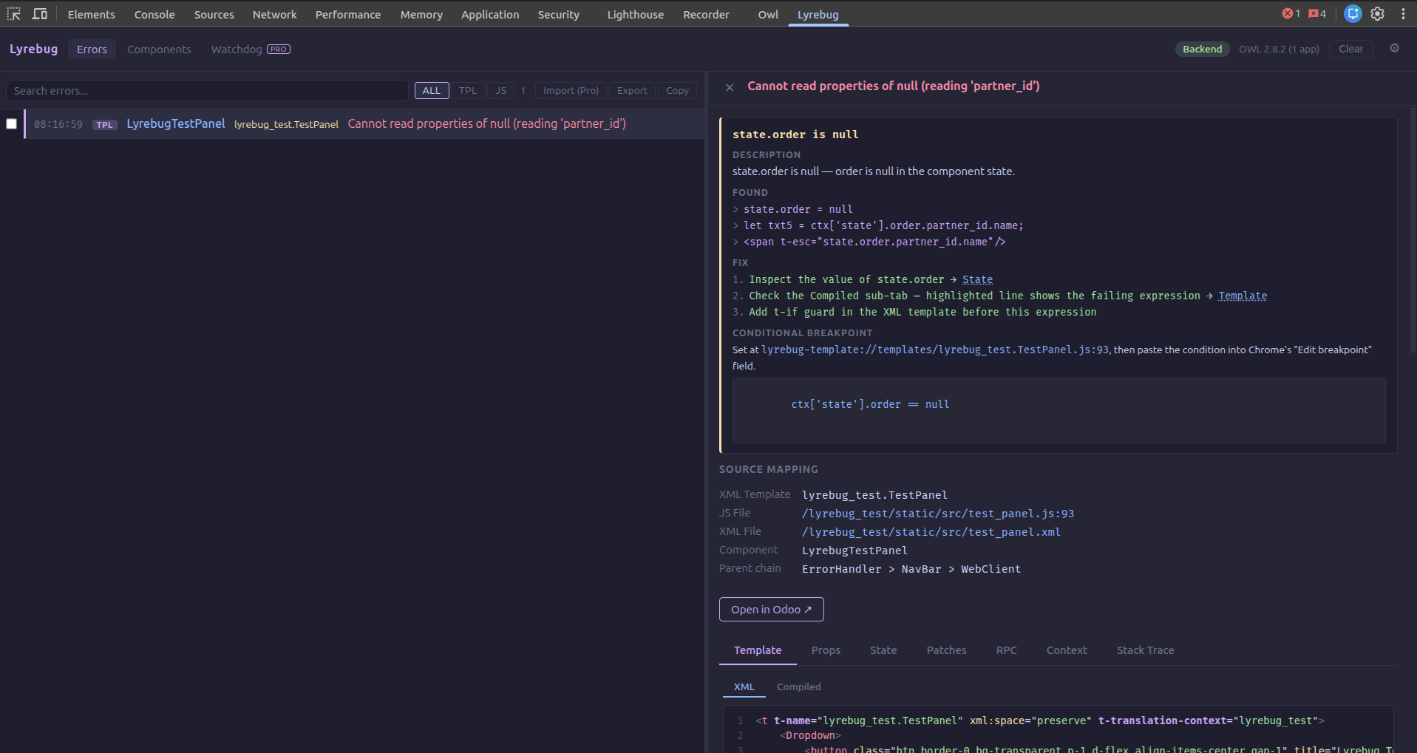
Task: Open JS file link test_panel.js:93
Action: point(938,514)
